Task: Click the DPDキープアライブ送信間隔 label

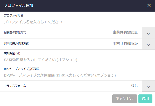Action: (x=22, y=69)
